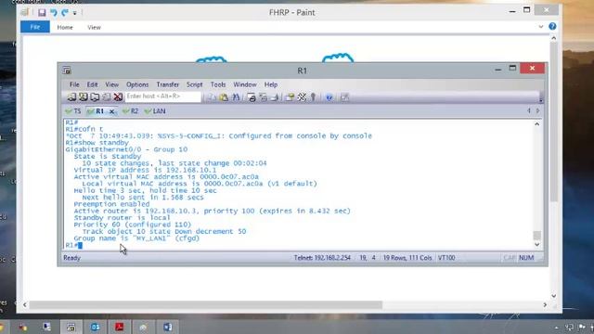
Task: Switch to Paint's View ribbon tab
Action: coord(94,27)
